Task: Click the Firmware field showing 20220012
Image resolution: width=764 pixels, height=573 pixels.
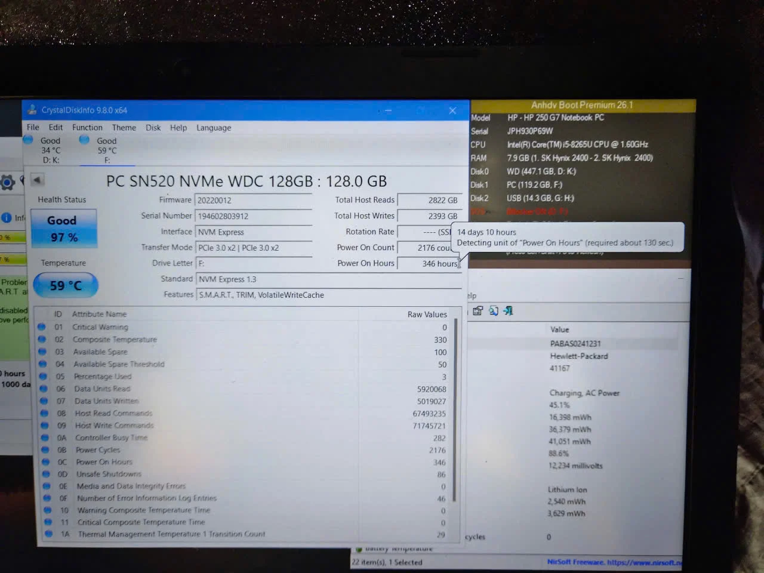Action: 254,201
